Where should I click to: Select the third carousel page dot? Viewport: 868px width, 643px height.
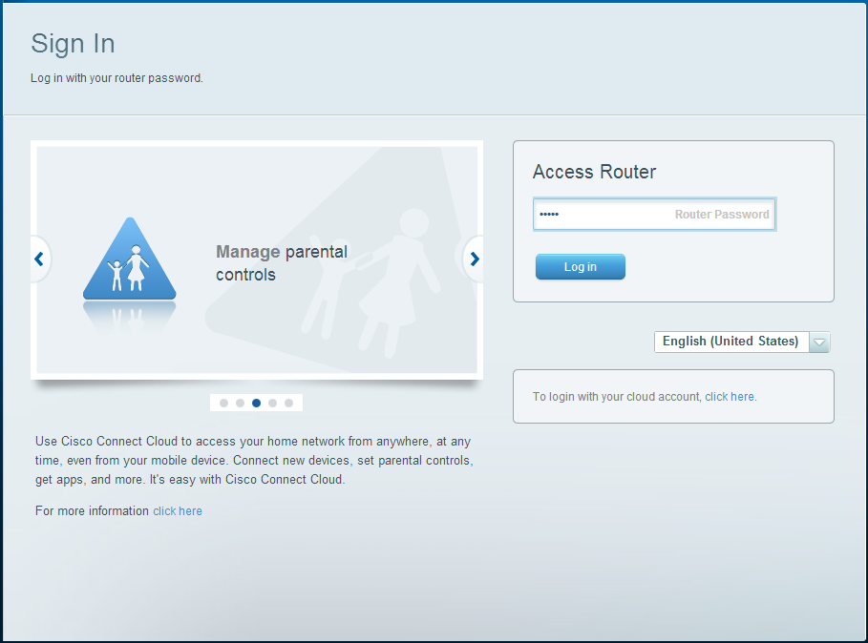click(x=256, y=403)
